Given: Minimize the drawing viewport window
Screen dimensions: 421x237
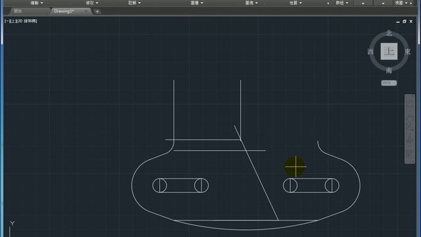Looking at the screenshot, I should click(398, 22).
